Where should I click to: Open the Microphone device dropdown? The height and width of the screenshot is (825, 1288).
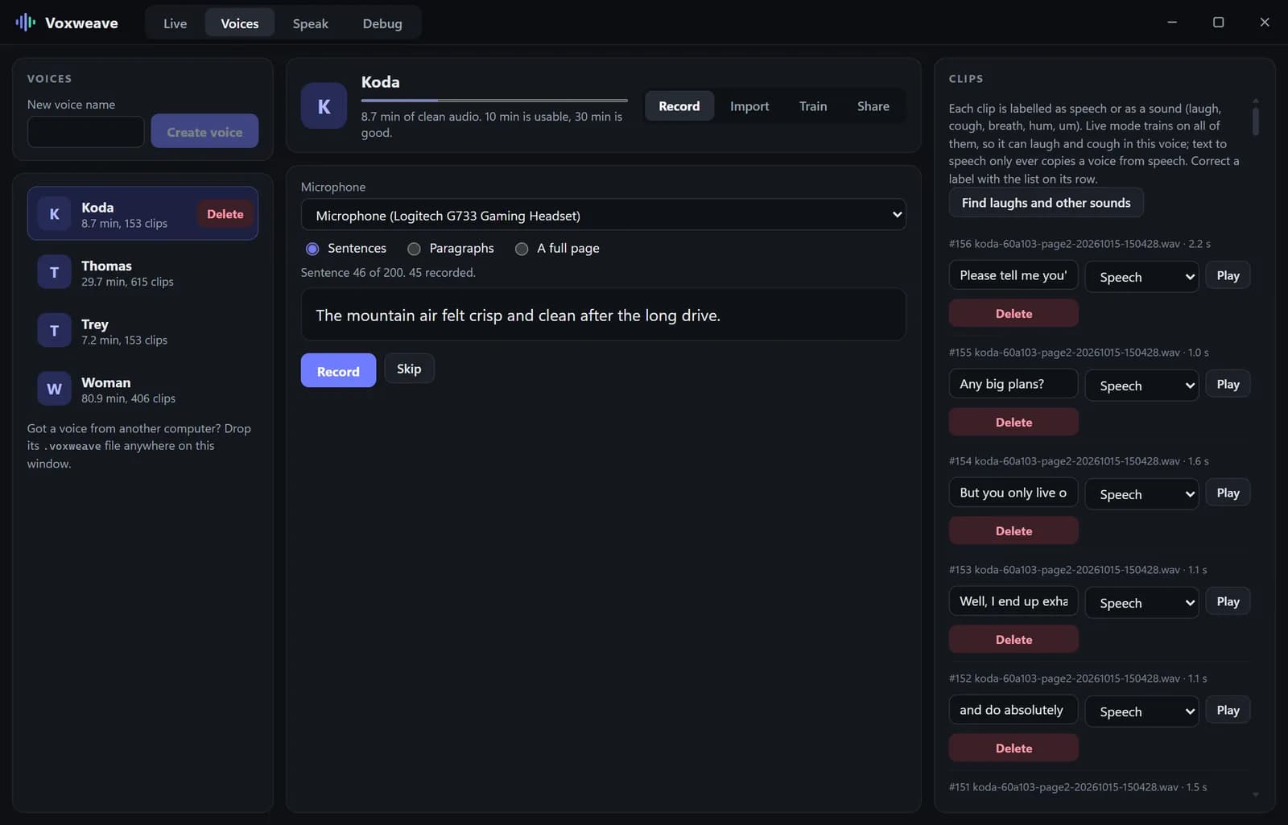(603, 215)
